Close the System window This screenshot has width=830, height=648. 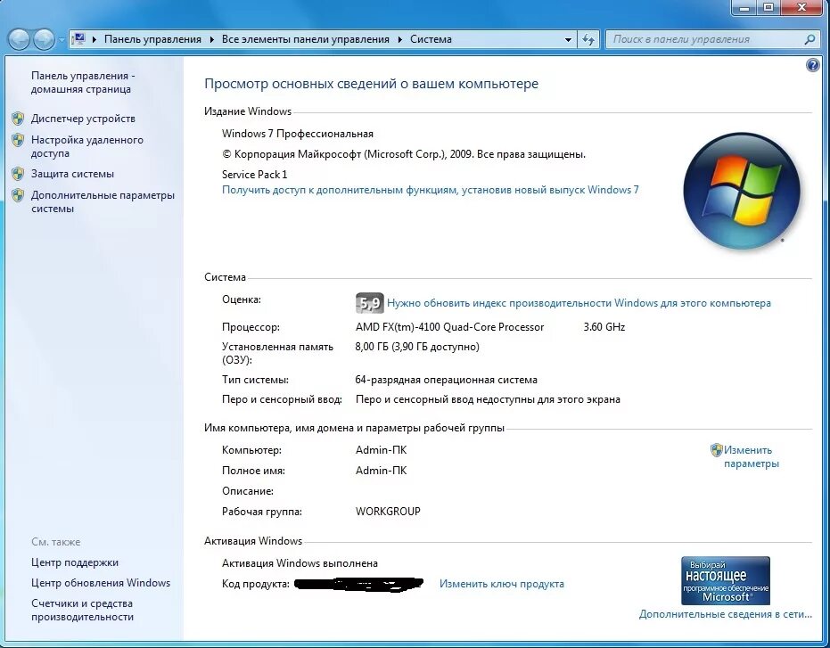[x=802, y=7]
